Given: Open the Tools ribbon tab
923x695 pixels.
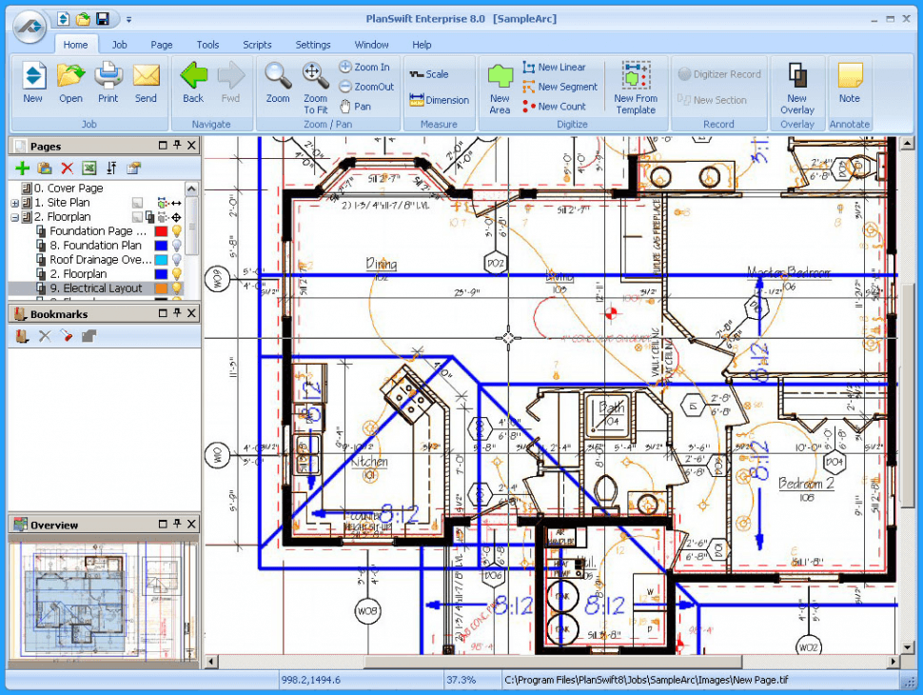Looking at the screenshot, I should coord(207,45).
